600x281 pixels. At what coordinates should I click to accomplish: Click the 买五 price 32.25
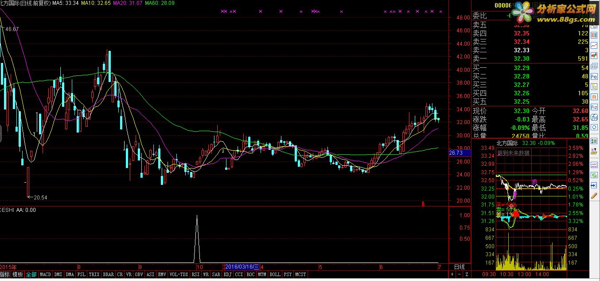coord(522,101)
